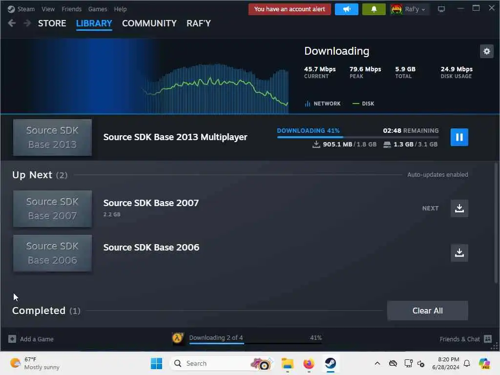View the account alert message
The width and height of the screenshot is (500, 375).
(x=290, y=9)
